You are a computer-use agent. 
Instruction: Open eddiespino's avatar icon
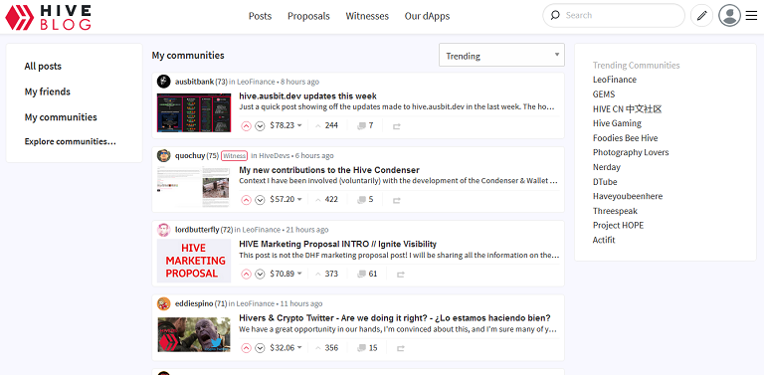[x=164, y=303]
